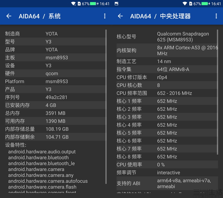This screenshot has height=198, width=223.
Task: Tap the Wi-Fi icon in right status bar
Action: pos(185,4)
